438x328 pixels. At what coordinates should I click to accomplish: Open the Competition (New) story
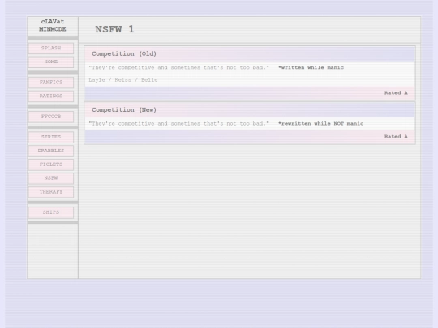point(124,110)
